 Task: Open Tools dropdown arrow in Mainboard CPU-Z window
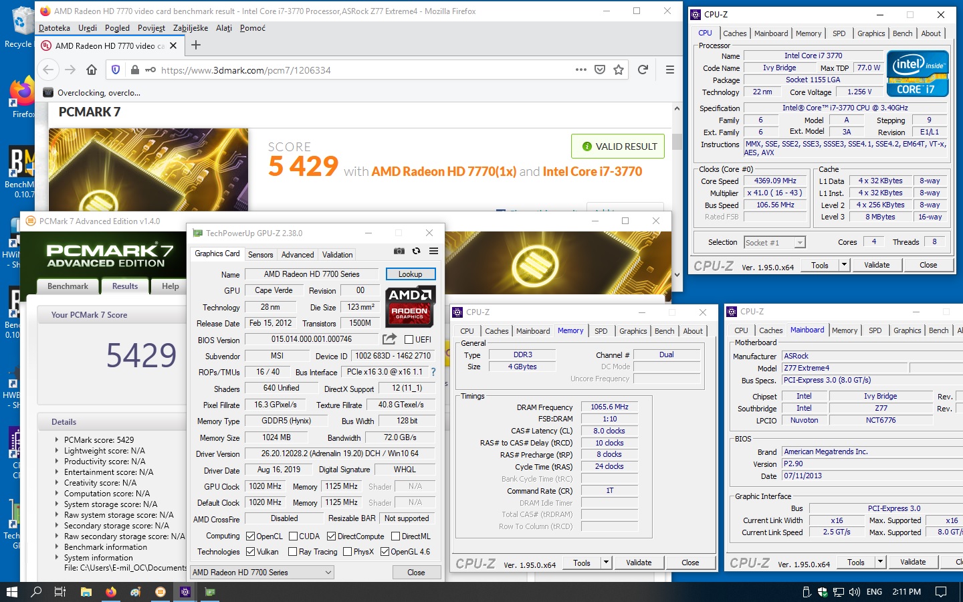[x=880, y=562]
